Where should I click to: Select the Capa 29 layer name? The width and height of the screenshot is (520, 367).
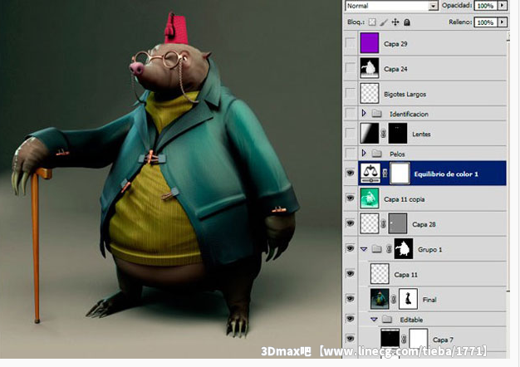(395, 44)
